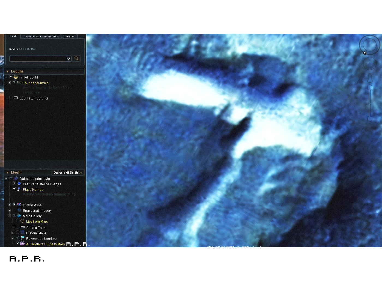Image resolution: width=382 pixels, height=281 pixels.
Task: Select the Live from Mars radio button
Action: pos(18,220)
